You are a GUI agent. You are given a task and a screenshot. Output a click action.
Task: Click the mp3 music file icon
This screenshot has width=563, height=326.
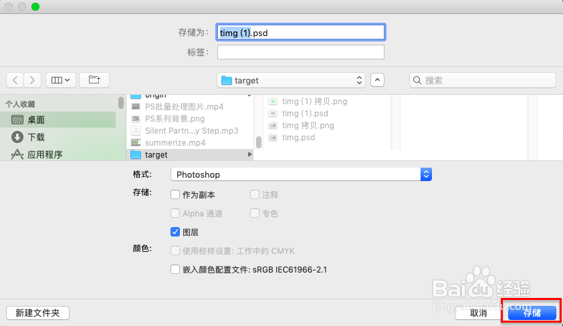click(x=136, y=130)
